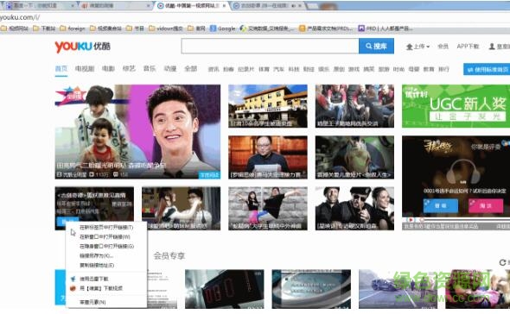Open the 新闻 bookmark folder
This screenshot has width=510, height=314.
pyautogui.click(x=196, y=28)
